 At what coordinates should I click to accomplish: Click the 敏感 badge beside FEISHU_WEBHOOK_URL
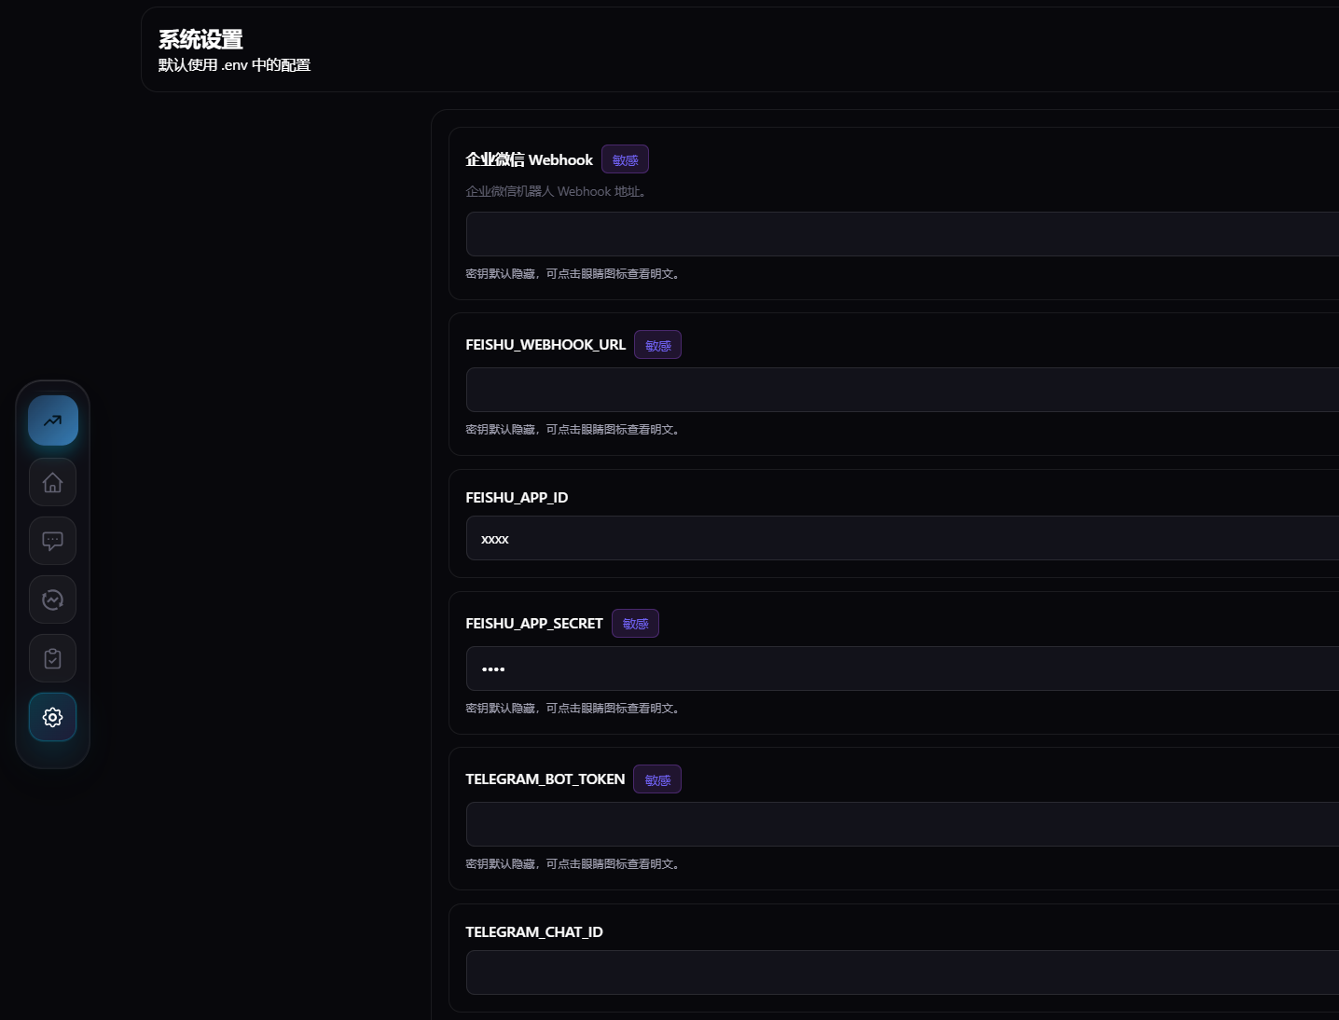[657, 344]
